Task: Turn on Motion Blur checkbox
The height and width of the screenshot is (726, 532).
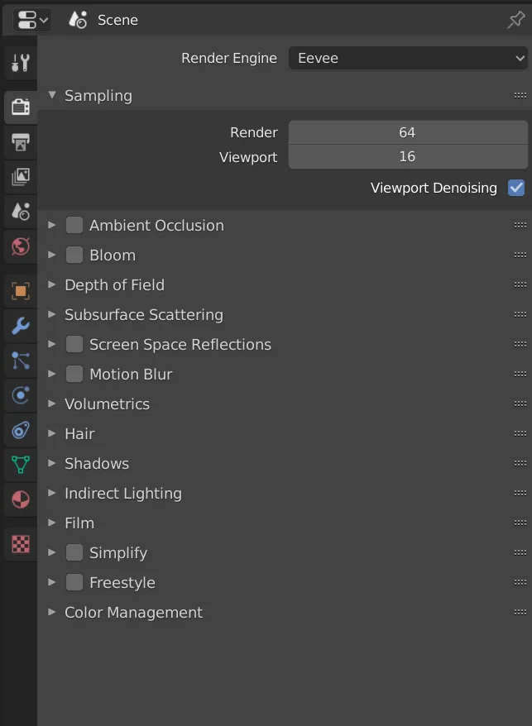Action: pyautogui.click(x=74, y=374)
